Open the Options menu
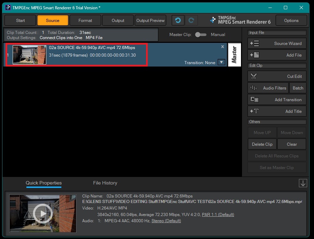This screenshot has width=314, height=239. pyautogui.click(x=291, y=20)
